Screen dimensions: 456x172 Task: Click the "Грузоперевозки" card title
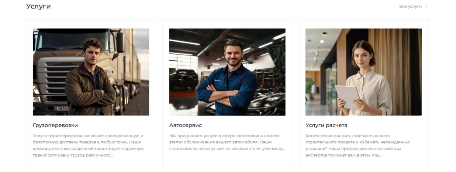pyautogui.click(x=55, y=125)
